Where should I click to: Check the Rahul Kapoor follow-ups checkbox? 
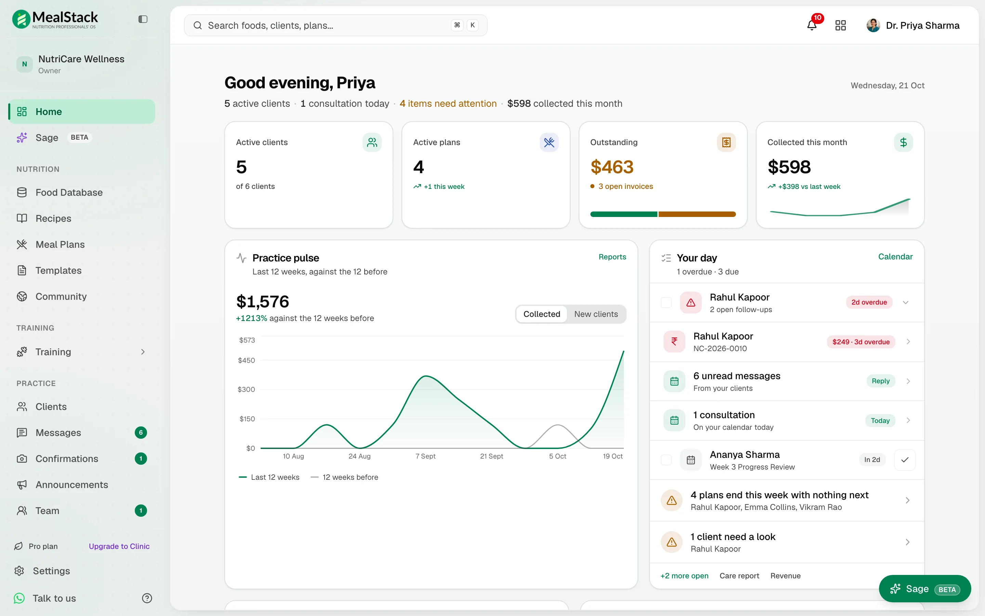tap(666, 302)
